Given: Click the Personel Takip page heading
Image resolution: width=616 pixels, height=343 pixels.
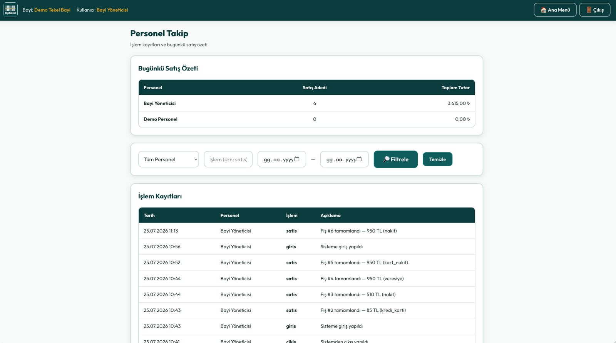Looking at the screenshot, I should click(x=159, y=33).
